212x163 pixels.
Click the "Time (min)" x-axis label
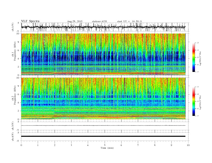[107, 148]
